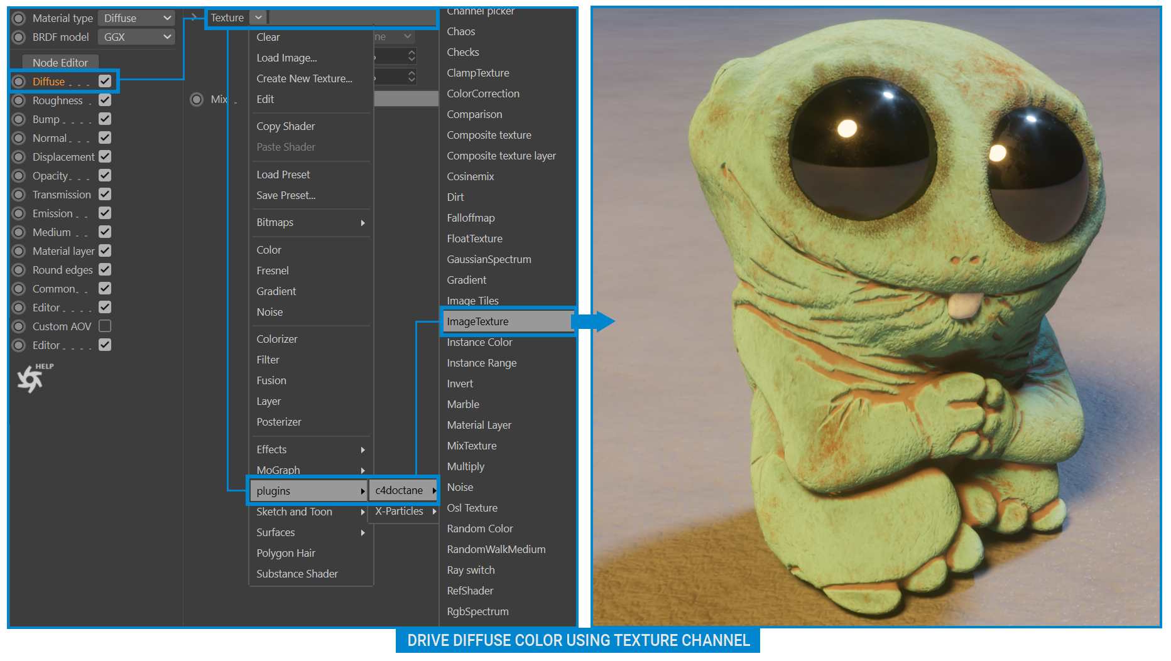This screenshot has width=1171, height=661.
Task: Open the Texture dropdown arrow
Action: pos(258,17)
